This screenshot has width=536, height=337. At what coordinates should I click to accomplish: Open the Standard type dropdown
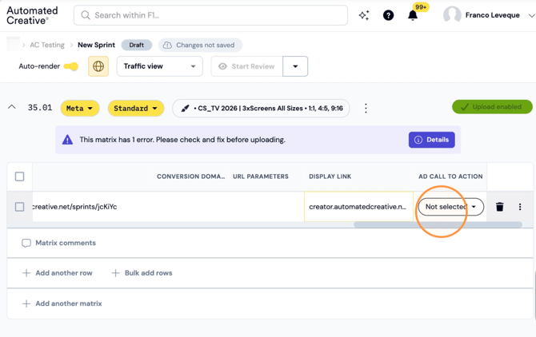[136, 109]
